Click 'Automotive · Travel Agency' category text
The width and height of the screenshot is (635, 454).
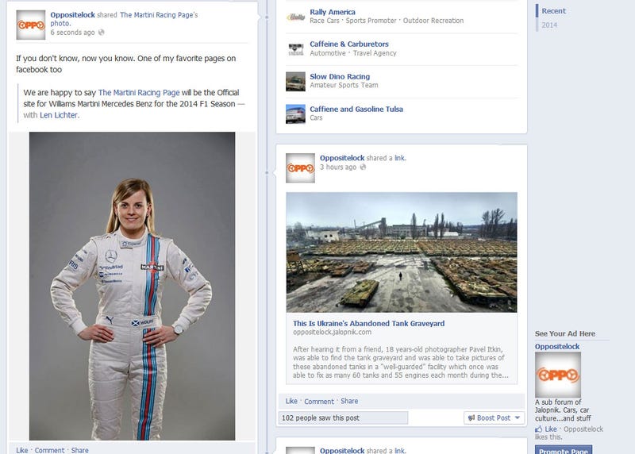click(353, 53)
